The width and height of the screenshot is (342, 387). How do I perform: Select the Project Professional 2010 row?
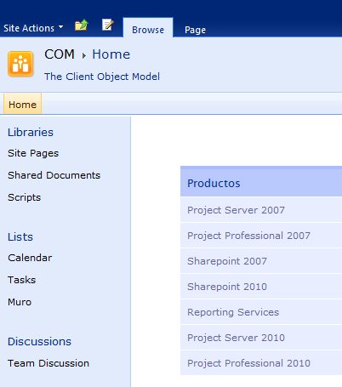point(261,363)
